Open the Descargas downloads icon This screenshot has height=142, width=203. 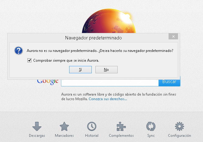[x=37, y=126]
